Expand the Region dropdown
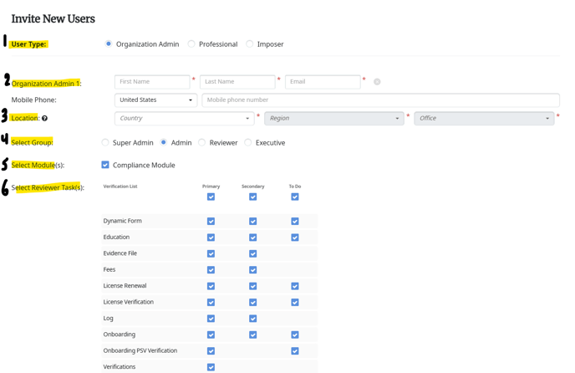Screen dimensions: 575x373 coord(333,119)
